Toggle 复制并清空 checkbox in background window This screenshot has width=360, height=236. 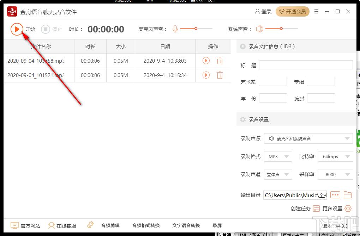click(279, 235)
